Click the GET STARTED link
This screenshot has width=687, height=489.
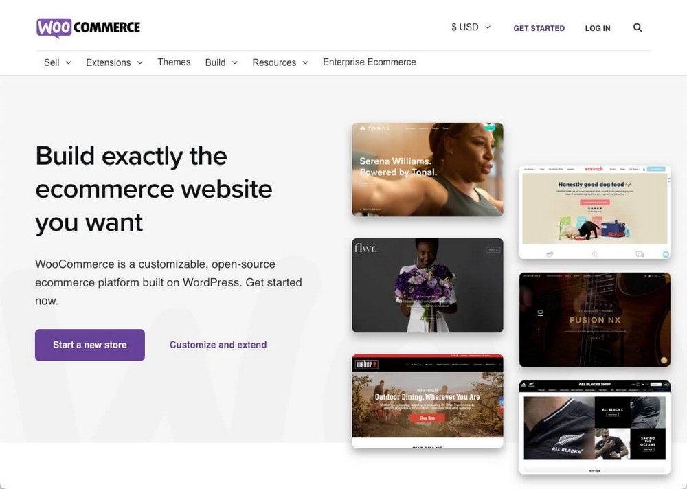(x=539, y=28)
